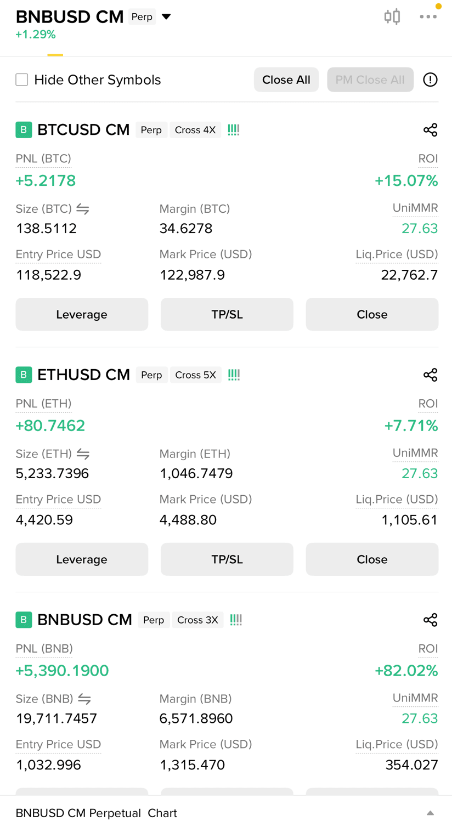Tap the BTCUSD green ADL bars indicator
The image size is (452, 827).
pos(234,130)
